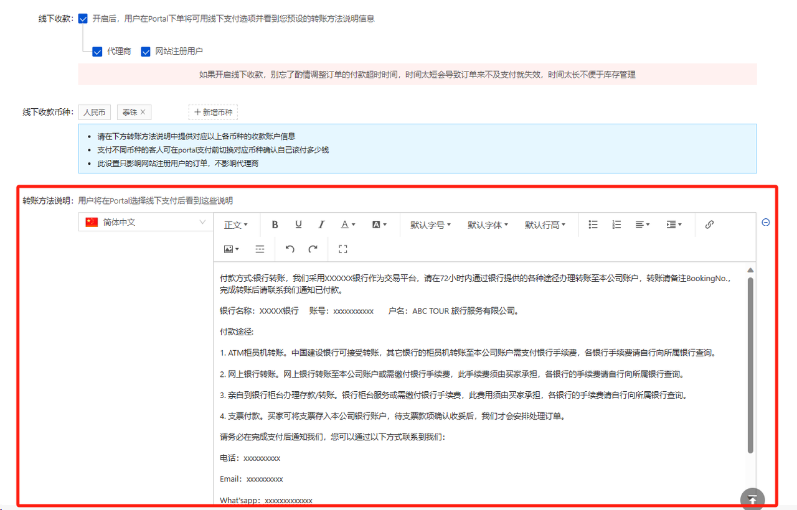This screenshot has height=510, width=797.
Task: Click the 新增币种 add currency button
Action: point(213,113)
